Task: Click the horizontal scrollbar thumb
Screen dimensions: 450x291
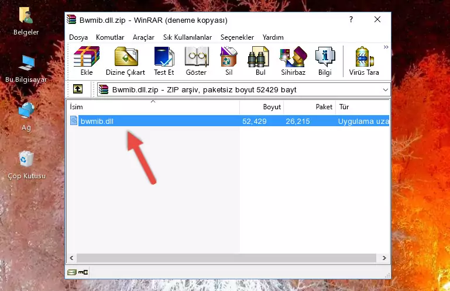Action: pyautogui.click(x=226, y=258)
